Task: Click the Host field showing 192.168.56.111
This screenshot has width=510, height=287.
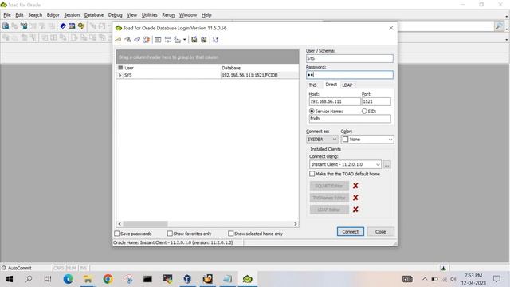Action: point(335,101)
